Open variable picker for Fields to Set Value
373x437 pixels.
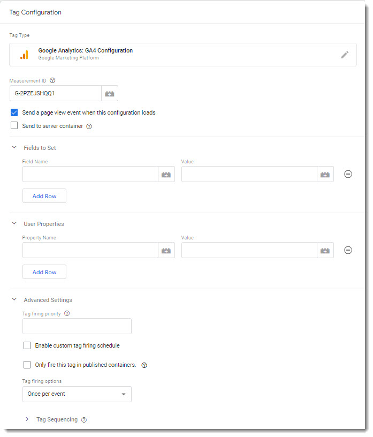click(x=325, y=174)
